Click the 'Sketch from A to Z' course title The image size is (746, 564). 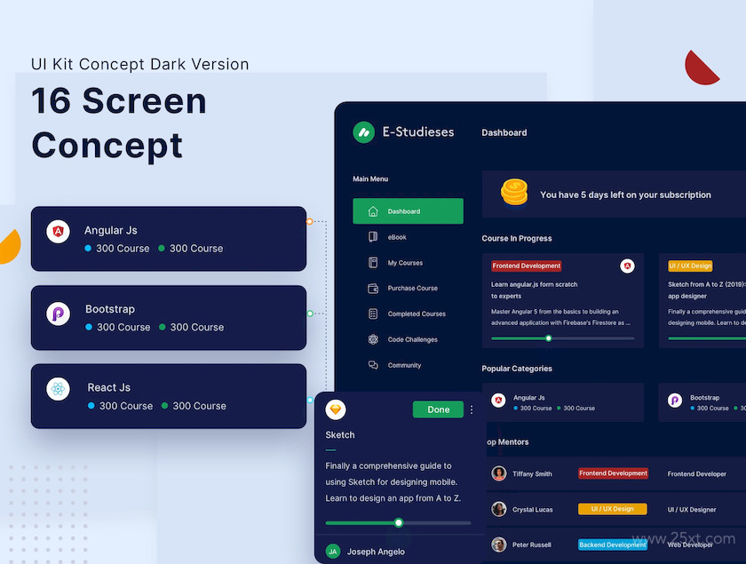point(706,290)
